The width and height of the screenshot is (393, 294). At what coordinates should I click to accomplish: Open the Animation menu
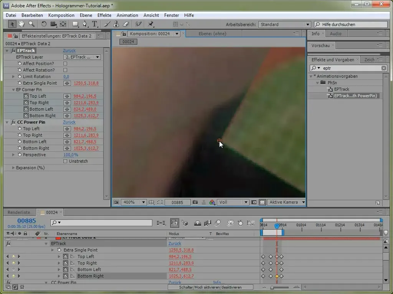127,15
